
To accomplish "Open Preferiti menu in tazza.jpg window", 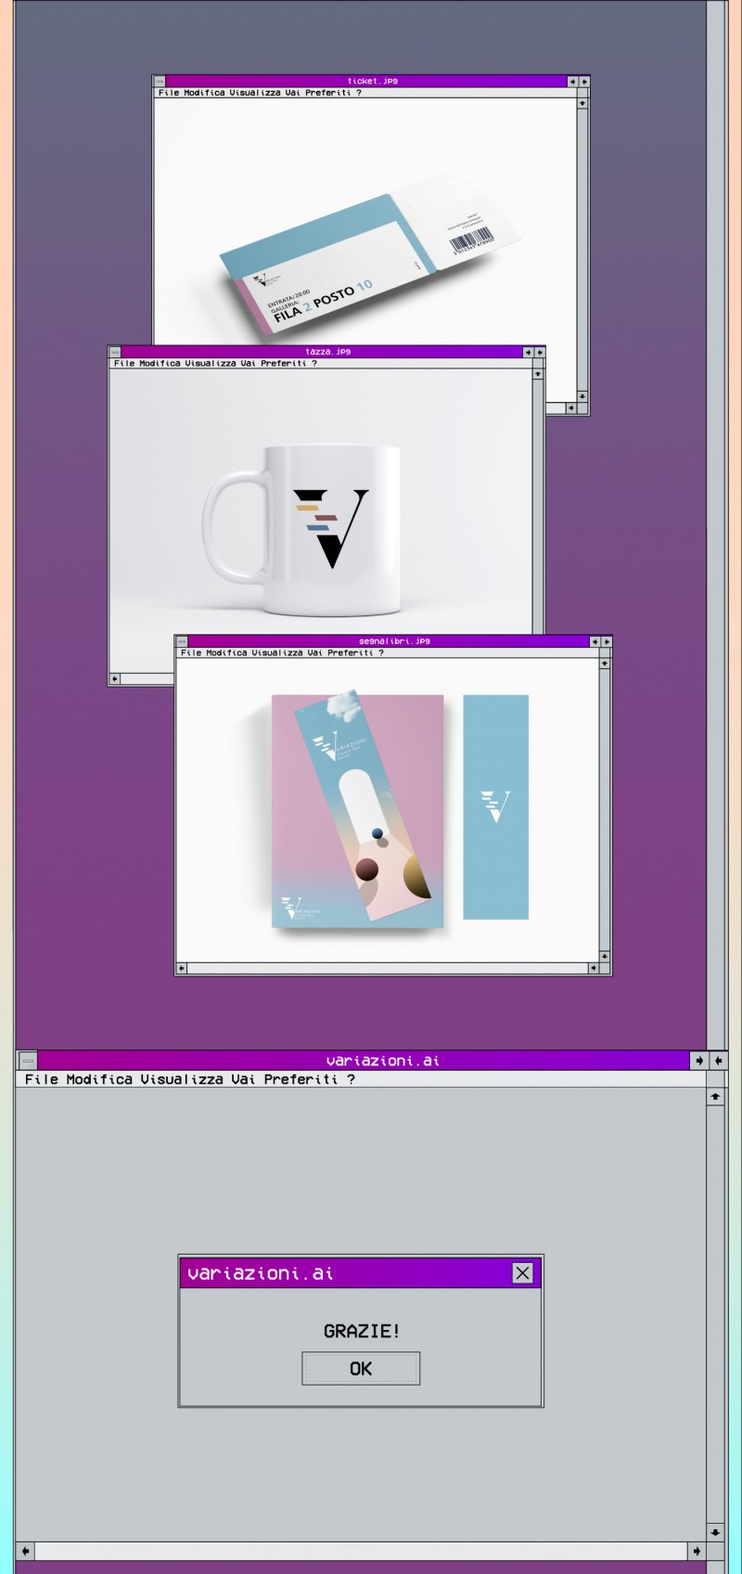I will click(x=283, y=364).
